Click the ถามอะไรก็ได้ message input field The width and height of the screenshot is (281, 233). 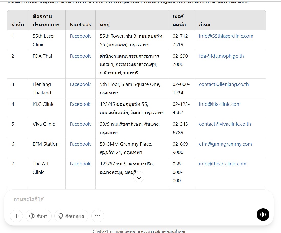[x=128, y=199]
